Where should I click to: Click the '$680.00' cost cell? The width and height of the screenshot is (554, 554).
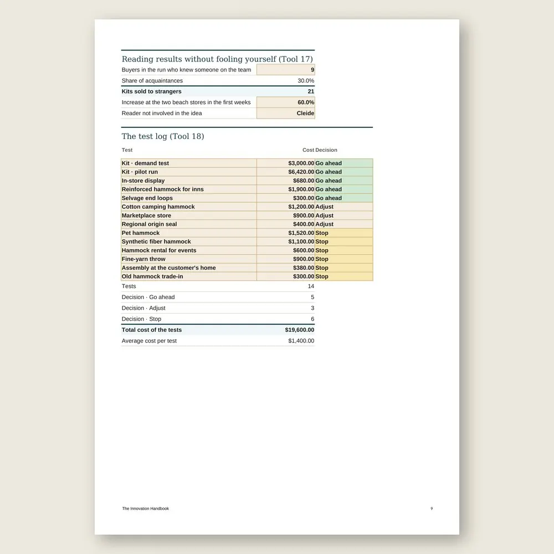tap(285, 181)
